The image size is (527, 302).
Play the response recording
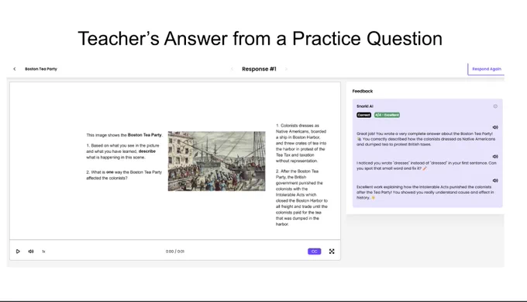(18, 252)
